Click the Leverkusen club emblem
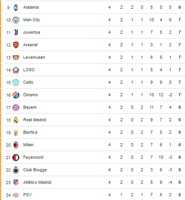This screenshot has height=200, width=185. tap(16, 57)
